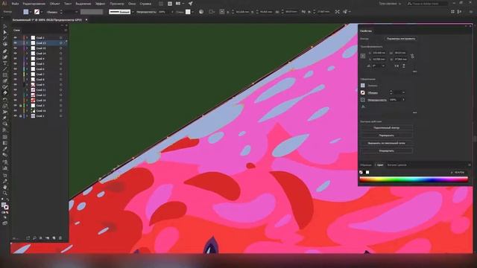Select layer row Слой 8
Image resolution: width=477 pixels, height=268 pixels.
click(x=40, y=80)
